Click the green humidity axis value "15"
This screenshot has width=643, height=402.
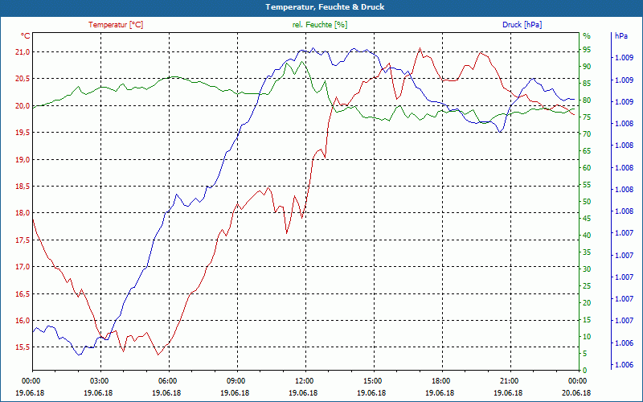(x=587, y=320)
